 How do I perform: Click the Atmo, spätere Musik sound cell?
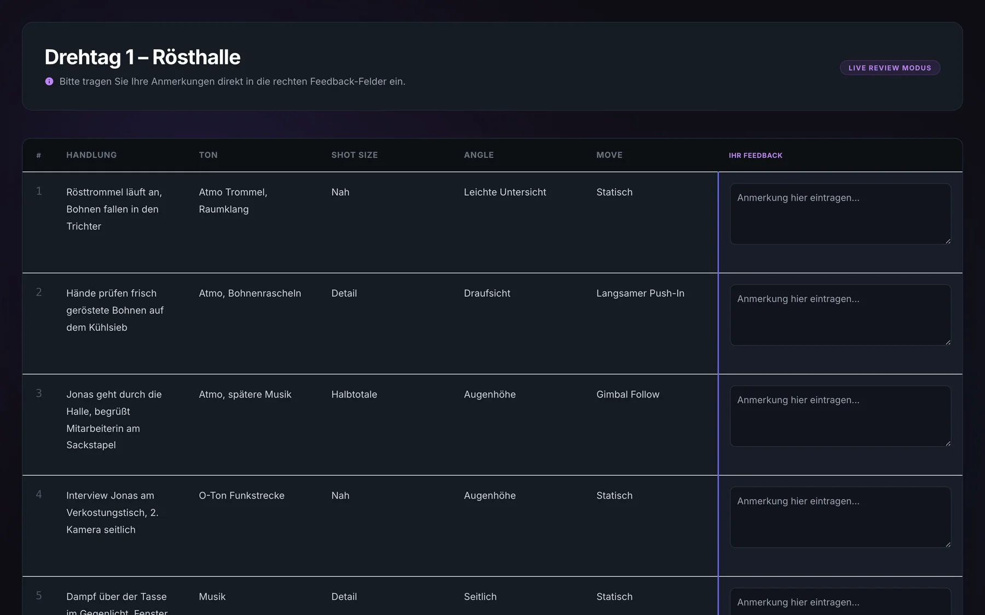coord(245,394)
